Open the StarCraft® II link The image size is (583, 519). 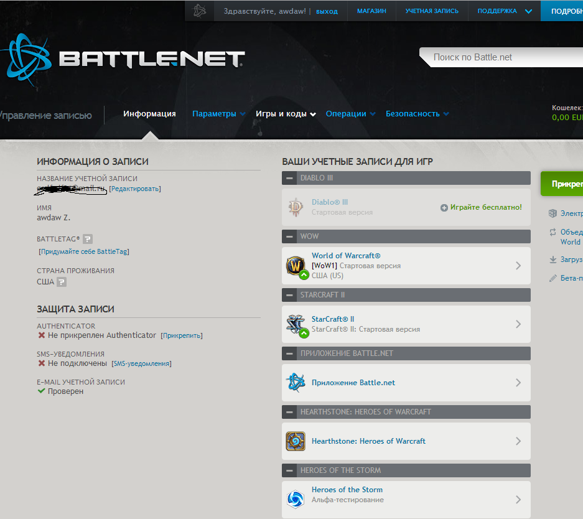coord(333,319)
